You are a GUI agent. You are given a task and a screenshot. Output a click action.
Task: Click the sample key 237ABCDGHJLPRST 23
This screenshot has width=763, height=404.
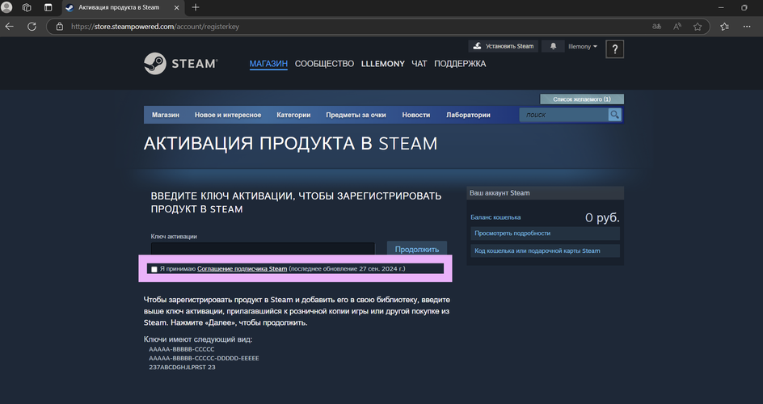pyautogui.click(x=182, y=367)
